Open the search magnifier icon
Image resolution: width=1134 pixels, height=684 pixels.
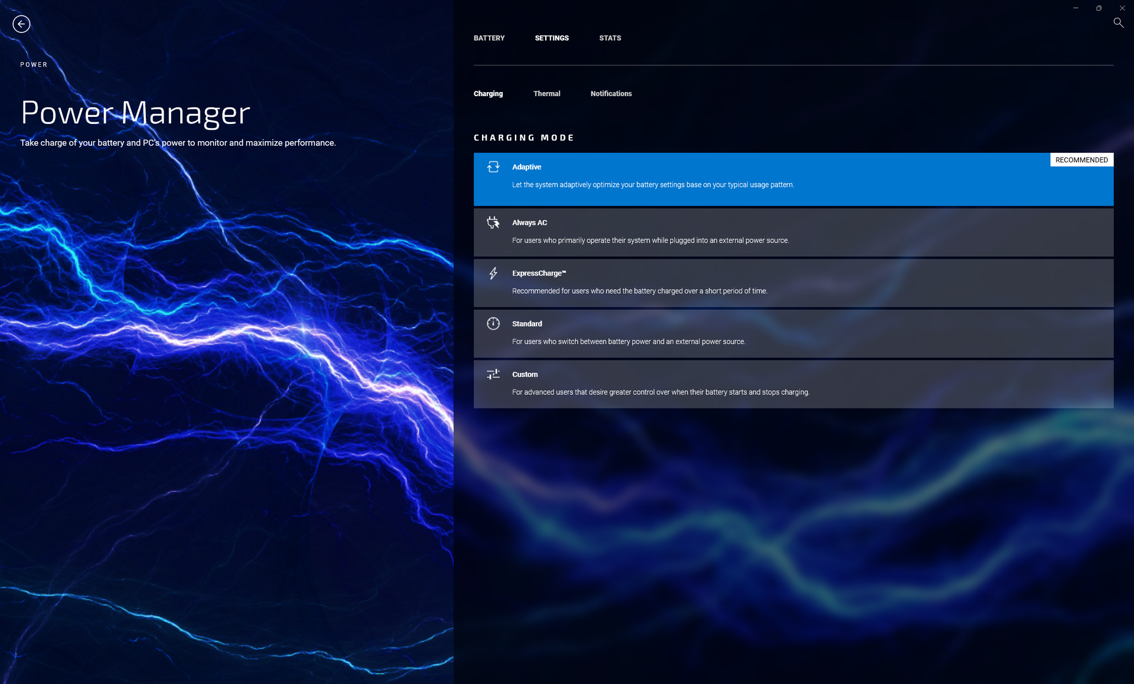coord(1118,22)
